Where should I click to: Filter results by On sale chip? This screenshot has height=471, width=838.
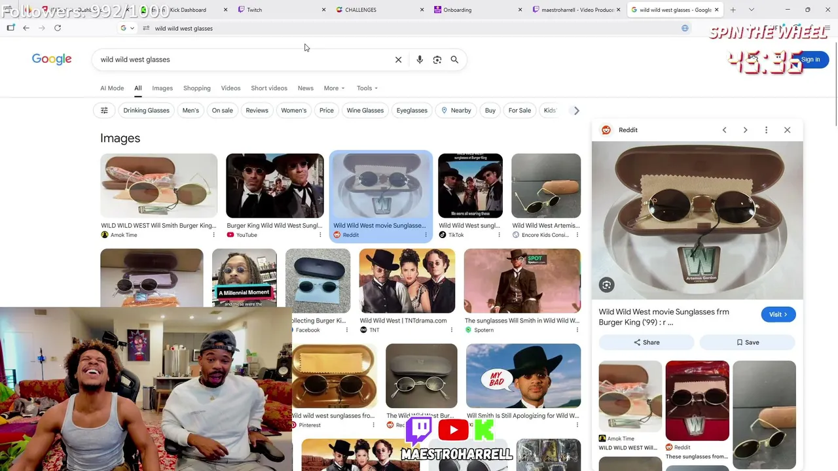[x=222, y=111]
